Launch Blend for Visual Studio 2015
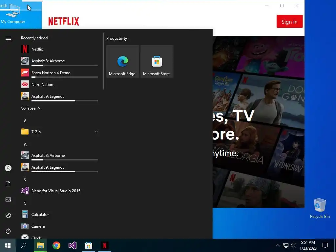 click(x=60, y=191)
